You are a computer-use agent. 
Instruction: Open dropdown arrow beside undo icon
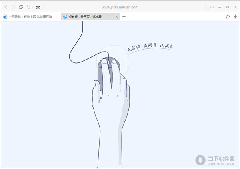[32, 7]
